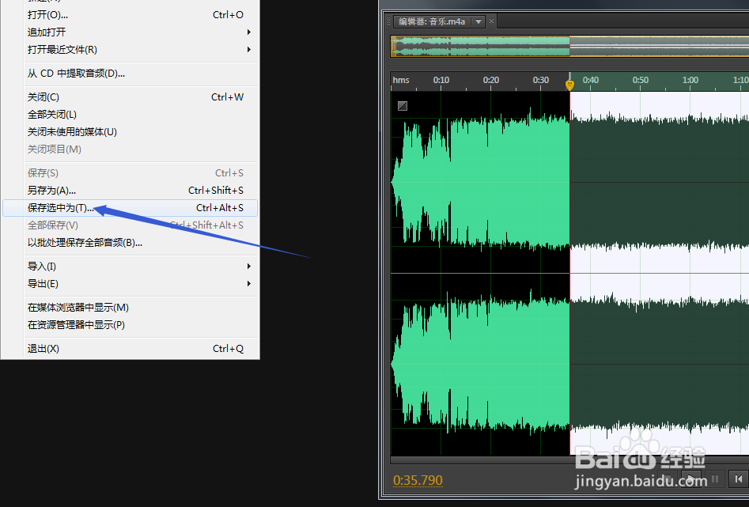The width and height of the screenshot is (749, 507).
Task: Expand the 导出(E) submenu
Action: click(131, 283)
